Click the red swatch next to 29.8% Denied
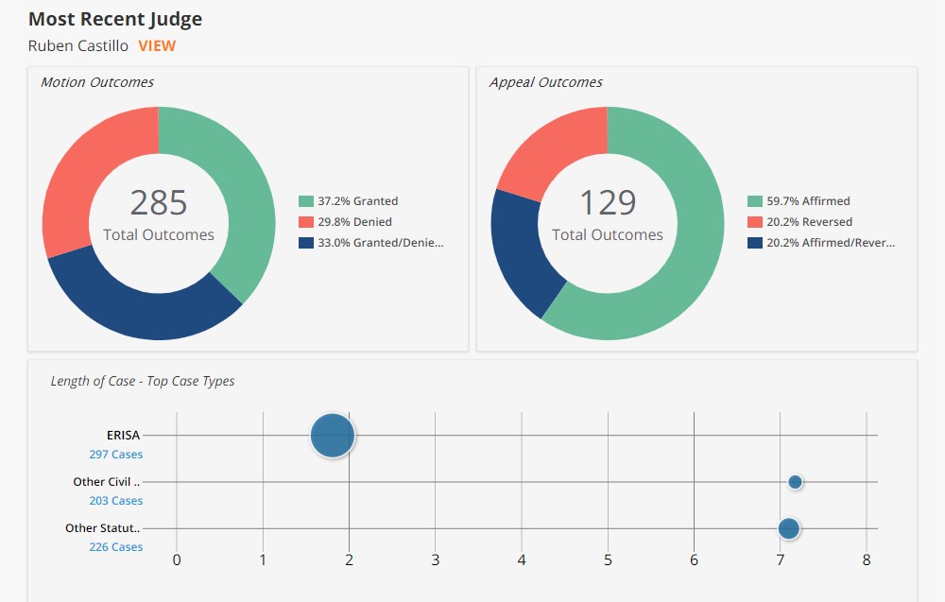 306,222
